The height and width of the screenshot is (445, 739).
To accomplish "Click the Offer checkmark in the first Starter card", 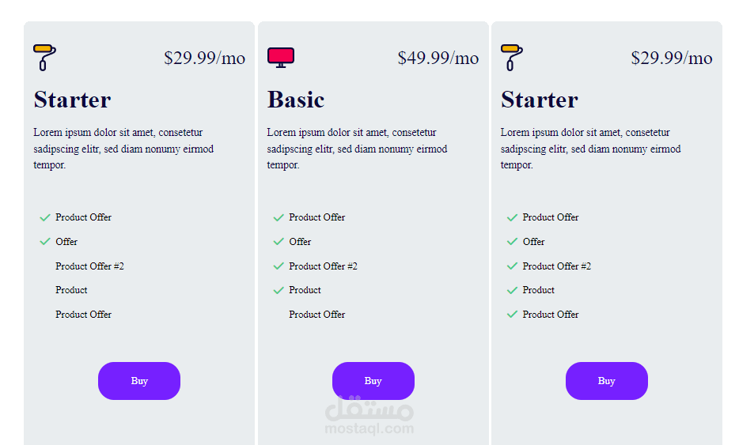I will click(45, 242).
